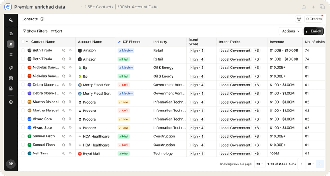Click the share upload icon at top right

click(304, 7)
